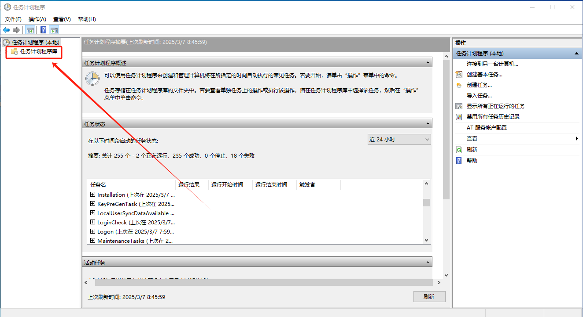Click 连接到另一台计算机... in the actions pane

(x=492, y=64)
